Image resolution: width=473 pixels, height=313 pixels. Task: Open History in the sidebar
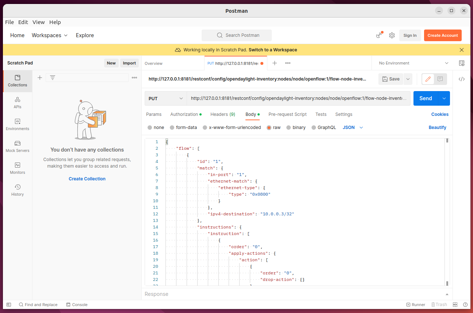[18, 190]
